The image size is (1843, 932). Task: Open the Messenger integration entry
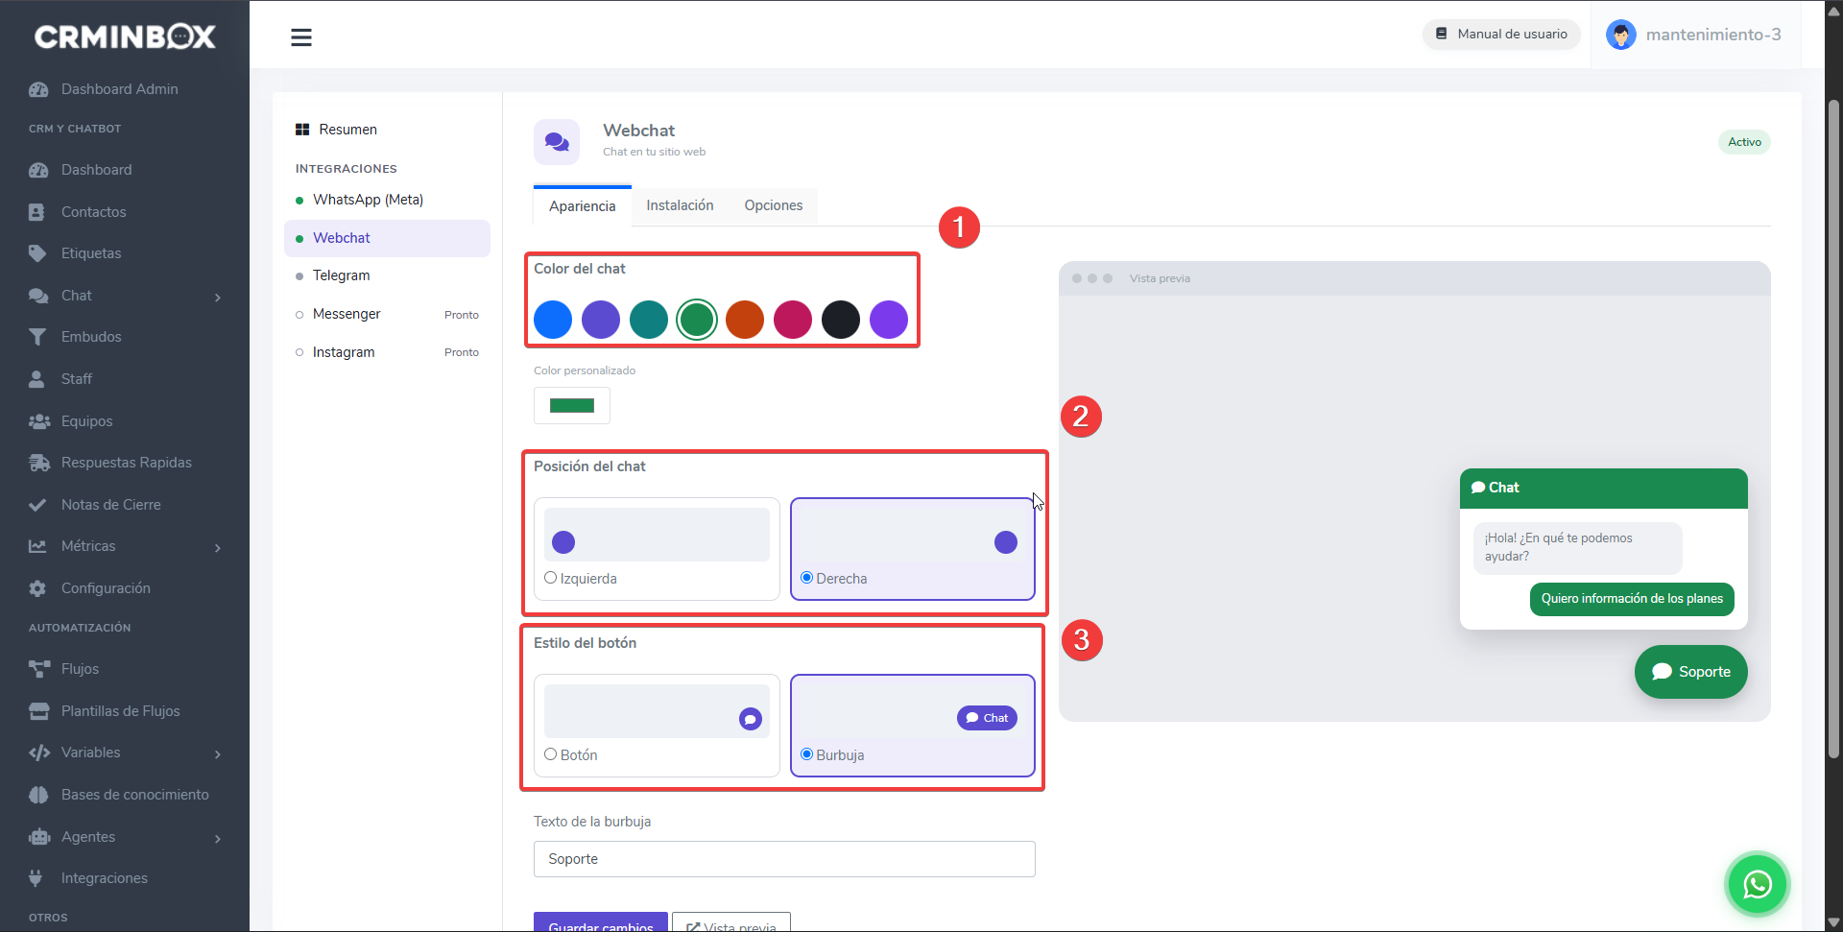[x=387, y=314]
